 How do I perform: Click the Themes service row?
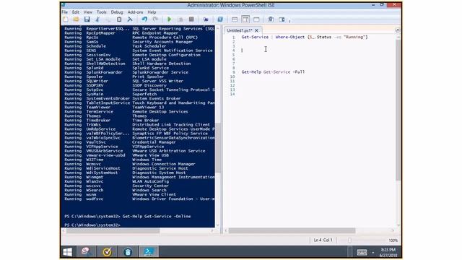(105, 116)
